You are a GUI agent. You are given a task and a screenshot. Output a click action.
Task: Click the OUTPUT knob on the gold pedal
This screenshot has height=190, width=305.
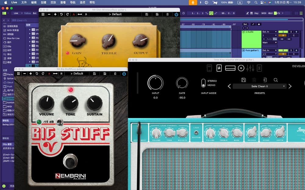140,41
